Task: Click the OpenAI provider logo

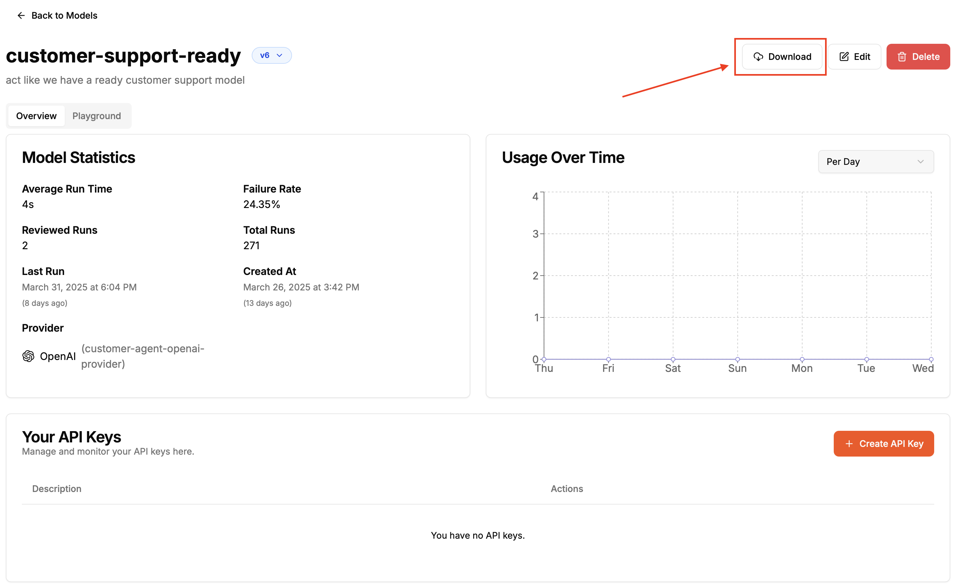Action: pyautogui.click(x=28, y=356)
